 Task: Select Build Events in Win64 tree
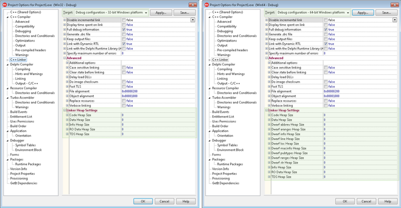click(x=221, y=112)
